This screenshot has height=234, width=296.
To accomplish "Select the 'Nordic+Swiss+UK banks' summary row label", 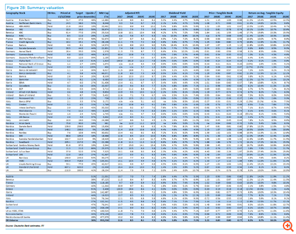I will click(18, 217).
